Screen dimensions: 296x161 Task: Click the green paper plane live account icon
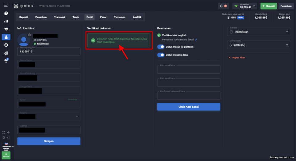click(x=236, y=6)
